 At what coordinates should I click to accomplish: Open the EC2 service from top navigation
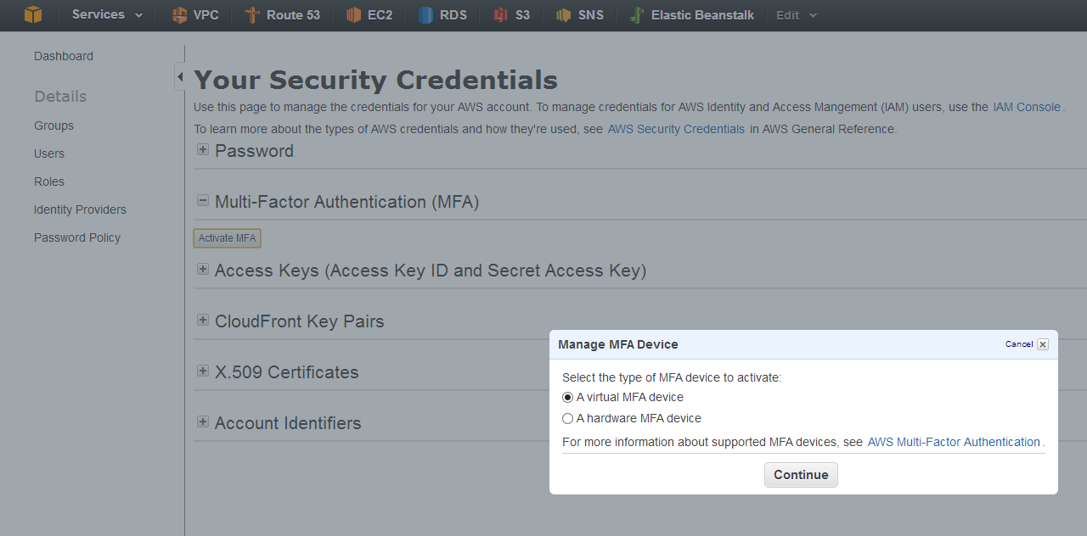pyautogui.click(x=369, y=14)
